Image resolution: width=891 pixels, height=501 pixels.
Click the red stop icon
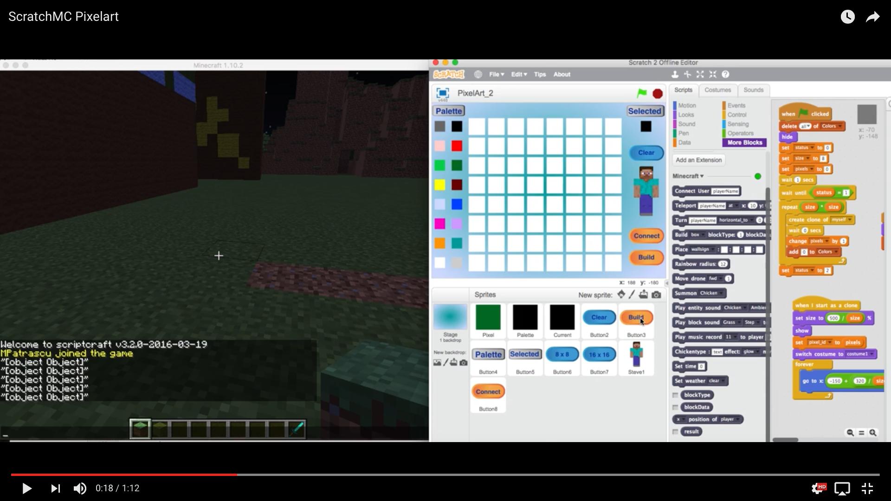(658, 94)
